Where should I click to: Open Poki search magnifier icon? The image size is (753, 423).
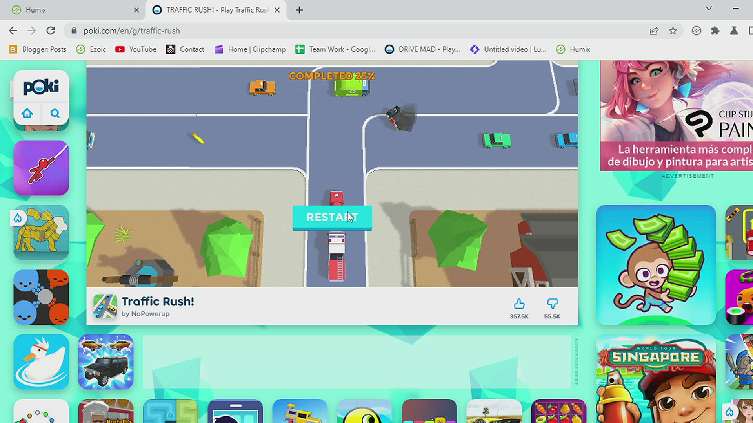pos(55,114)
